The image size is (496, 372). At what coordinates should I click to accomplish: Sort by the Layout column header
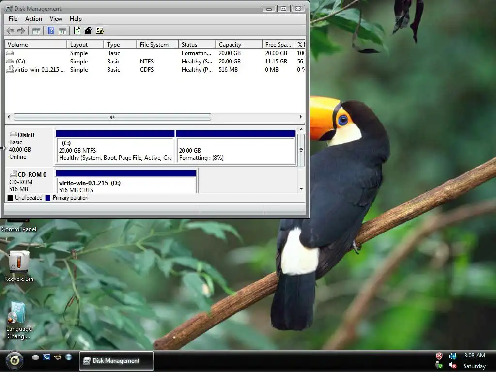[85, 44]
